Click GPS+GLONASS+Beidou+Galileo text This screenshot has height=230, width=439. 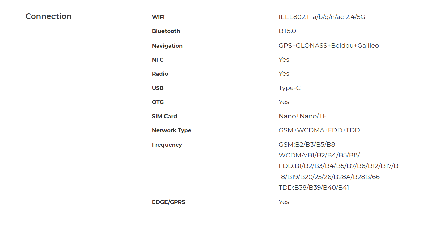329,46
